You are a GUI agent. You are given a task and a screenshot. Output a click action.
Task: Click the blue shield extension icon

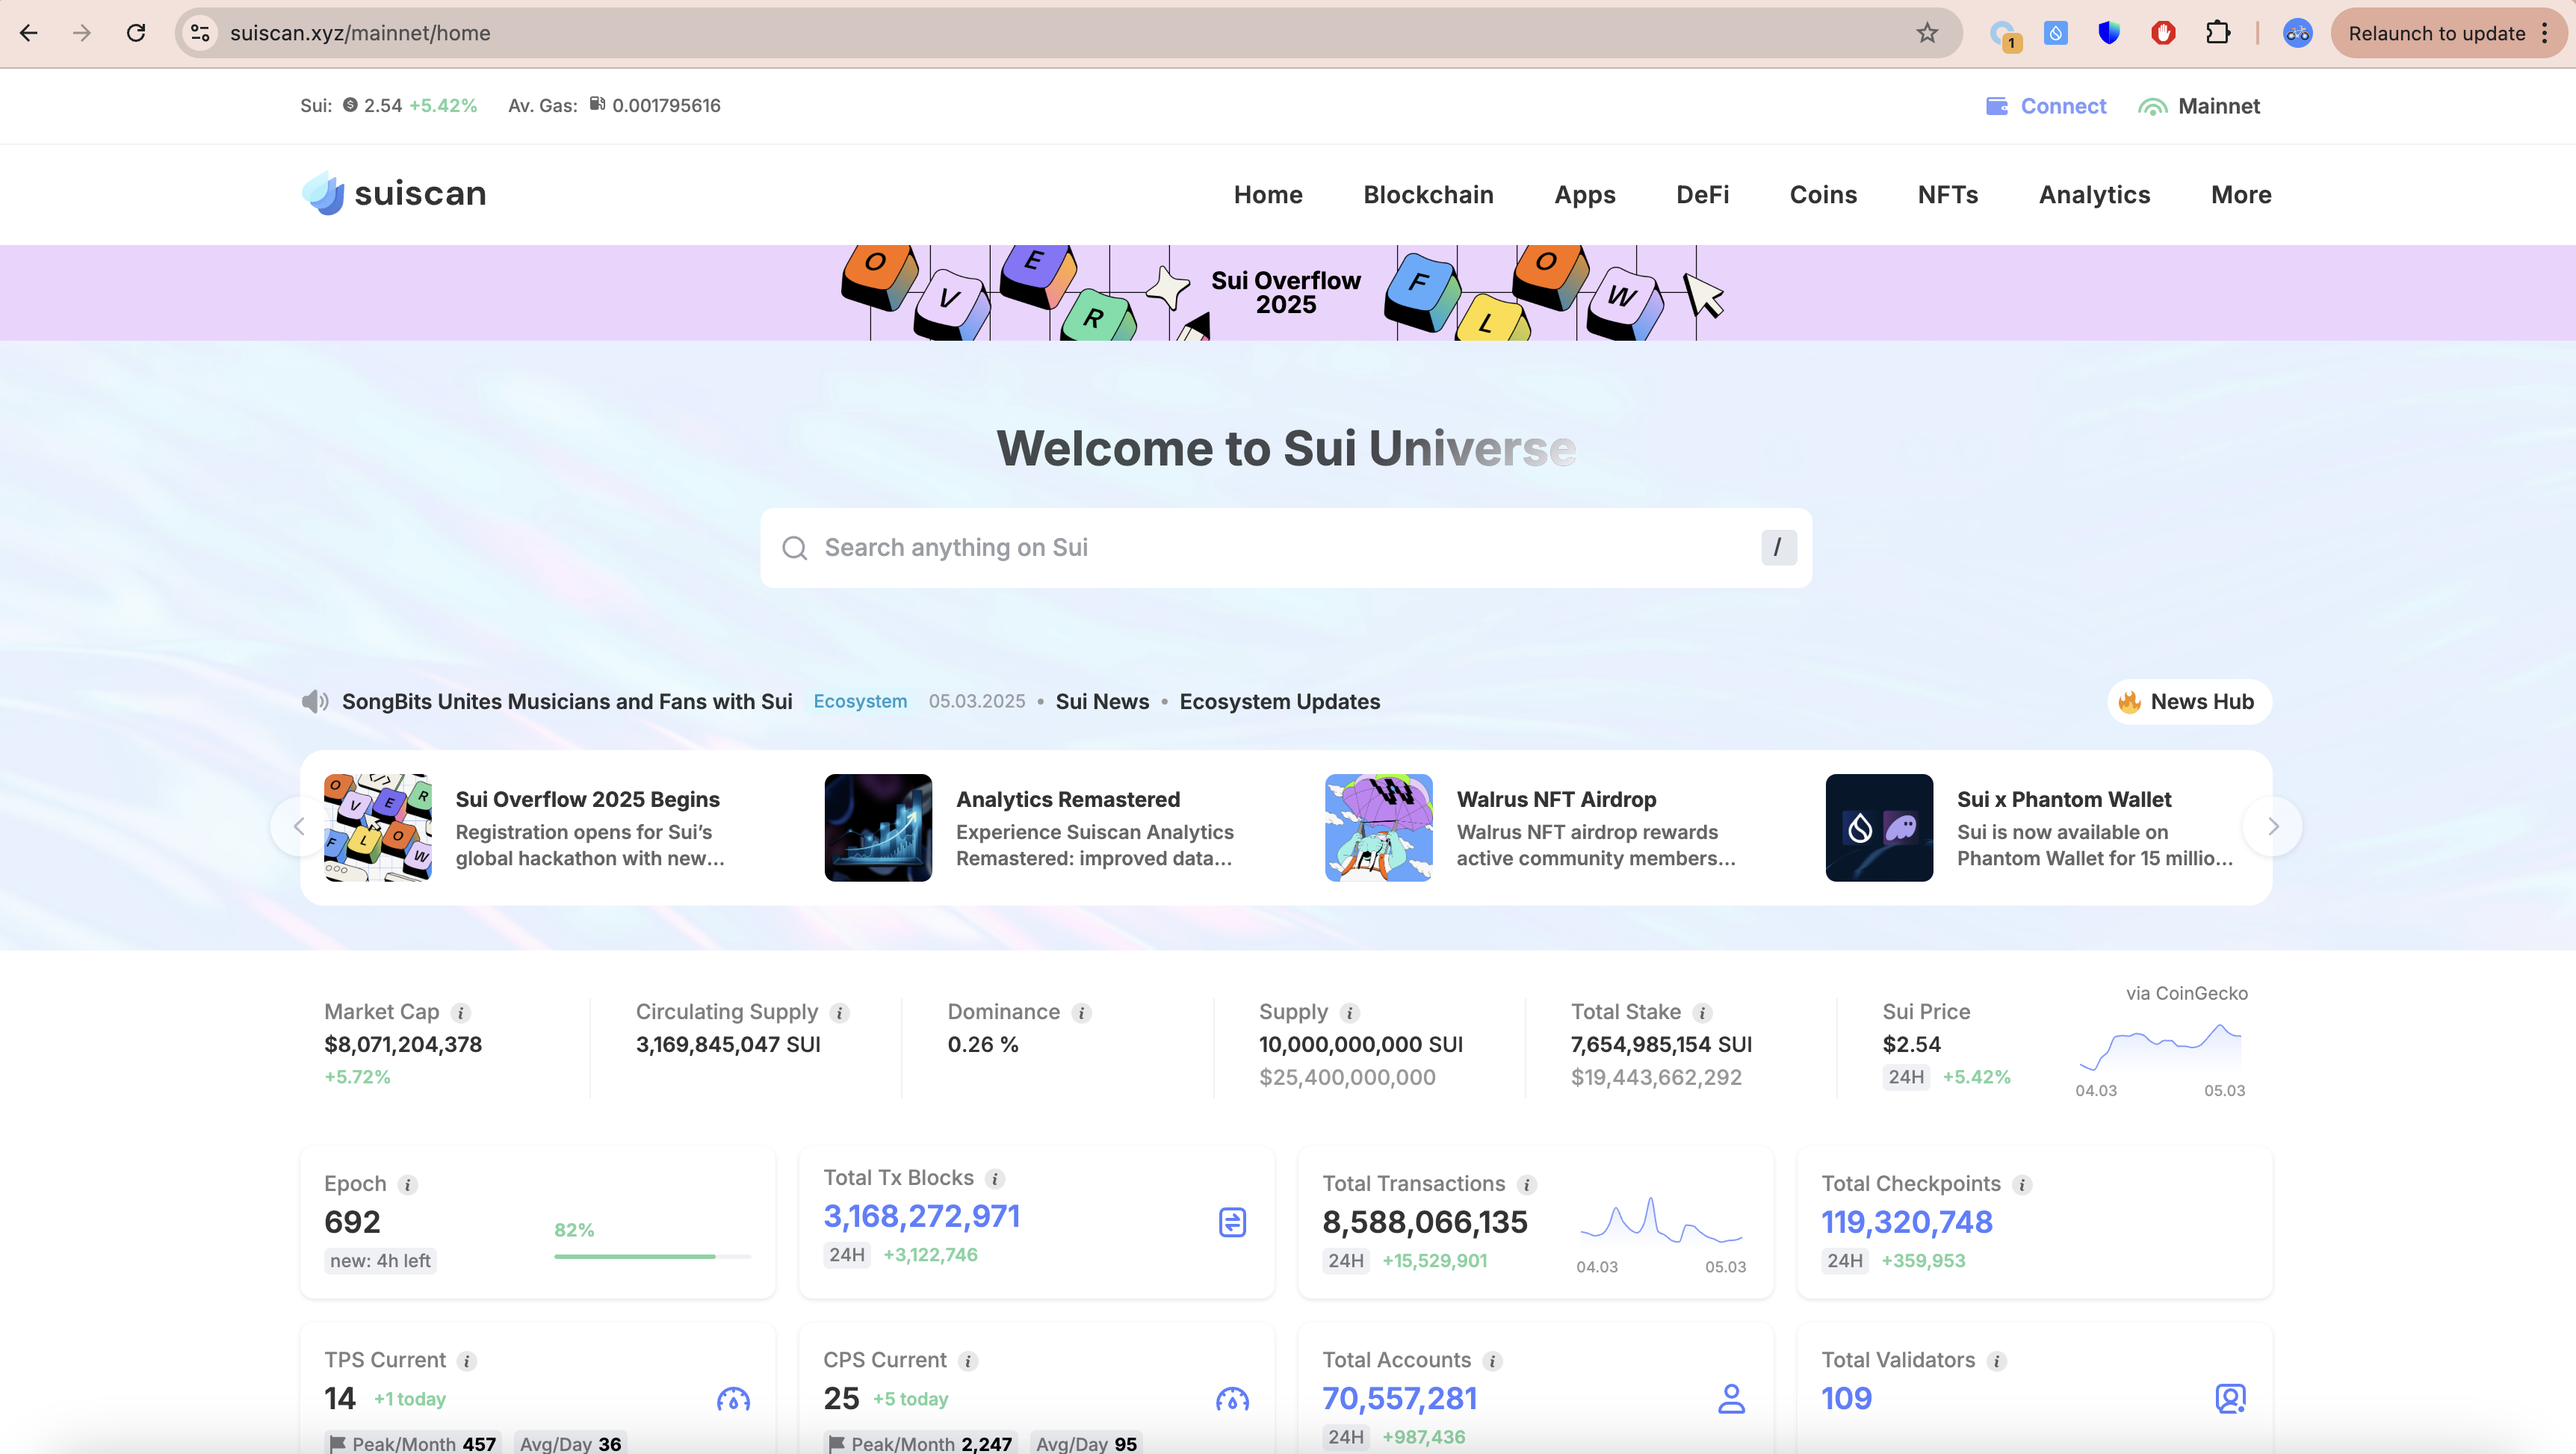point(2109,33)
